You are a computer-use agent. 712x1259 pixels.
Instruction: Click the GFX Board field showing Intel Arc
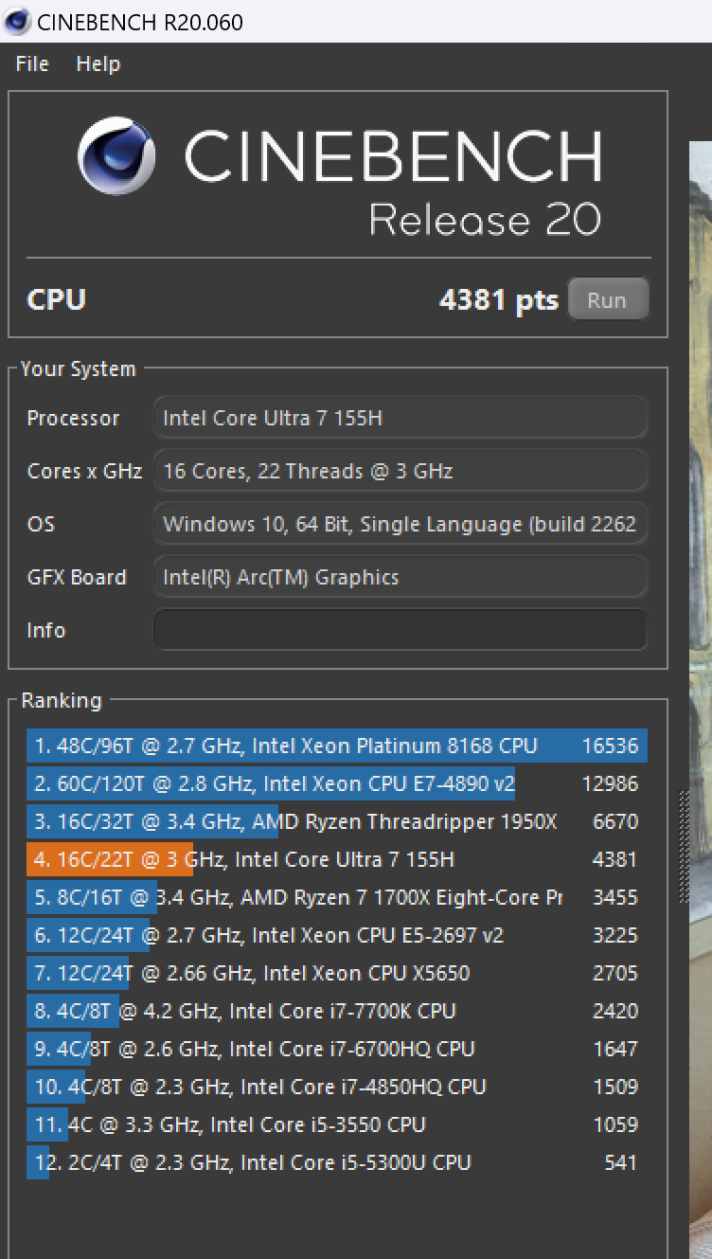point(400,577)
